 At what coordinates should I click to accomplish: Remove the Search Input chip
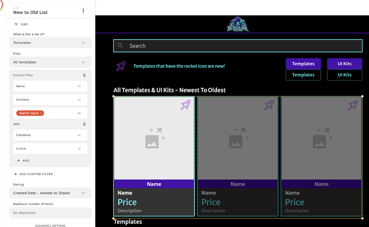pyautogui.click(x=41, y=113)
